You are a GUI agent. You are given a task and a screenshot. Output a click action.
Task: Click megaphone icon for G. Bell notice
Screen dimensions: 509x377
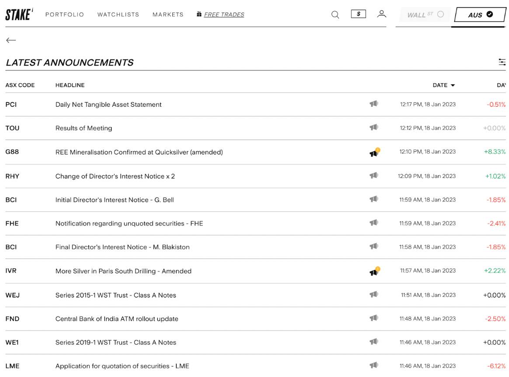(x=374, y=199)
